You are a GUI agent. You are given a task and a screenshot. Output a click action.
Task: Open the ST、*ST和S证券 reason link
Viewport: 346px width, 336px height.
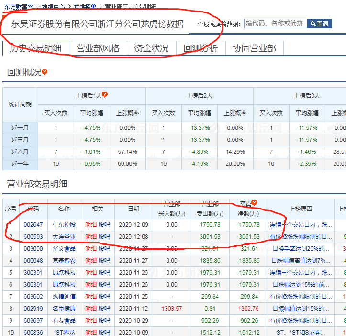[301, 332]
